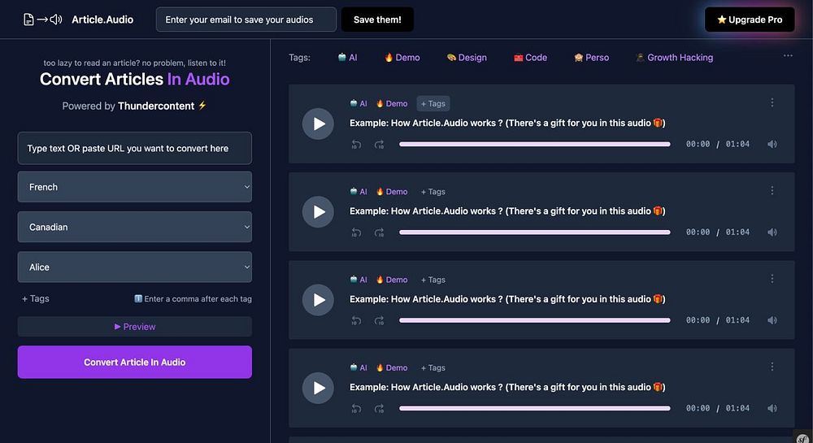Click AI tag on first audio card

pyautogui.click(x=359, y=103)
